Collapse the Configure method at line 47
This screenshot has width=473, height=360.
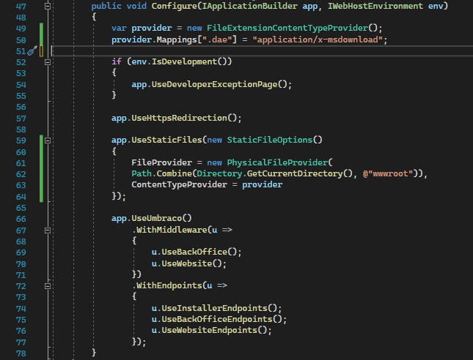(48, 6)
